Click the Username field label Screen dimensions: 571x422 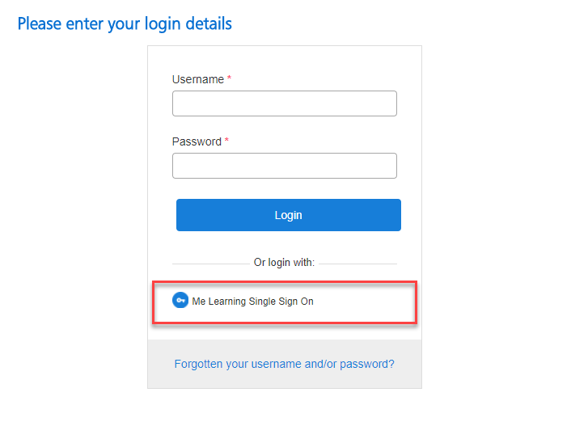pyautogui.click(x=197, y=79)
